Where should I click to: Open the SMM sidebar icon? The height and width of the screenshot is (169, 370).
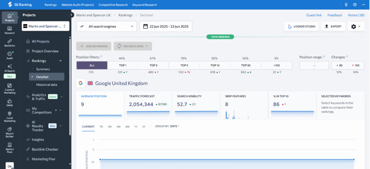10,102
